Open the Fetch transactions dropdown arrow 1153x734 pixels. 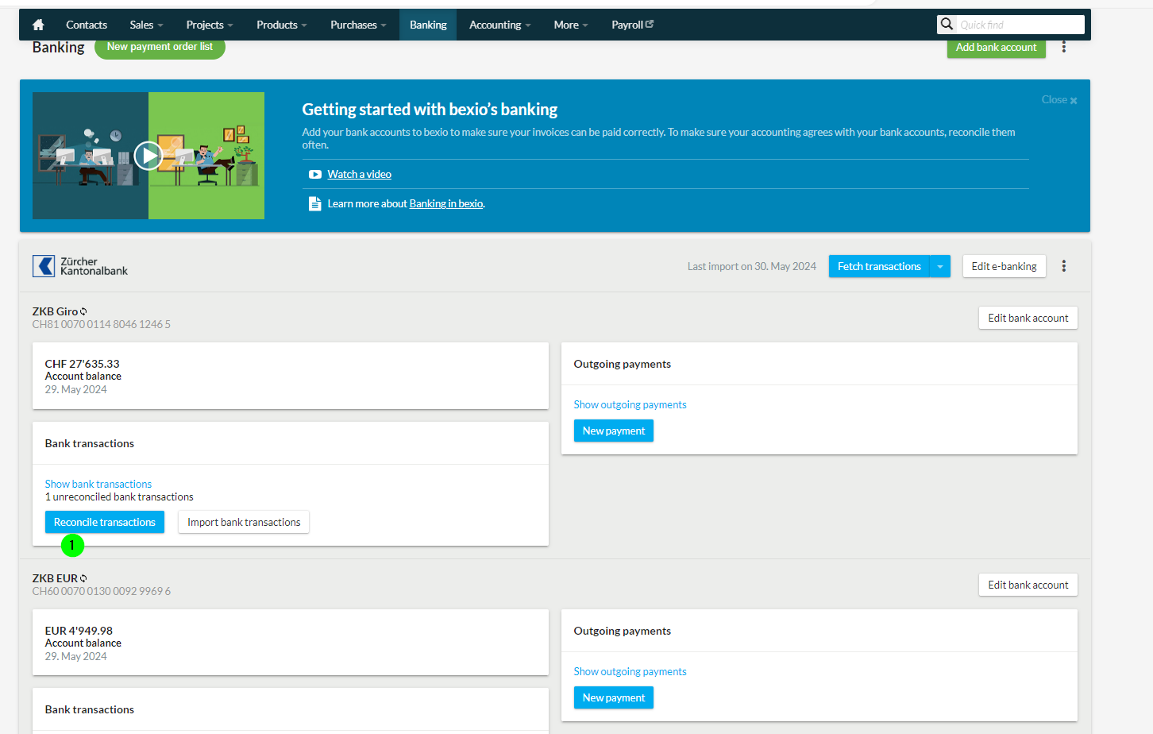(x=940, y=266)
